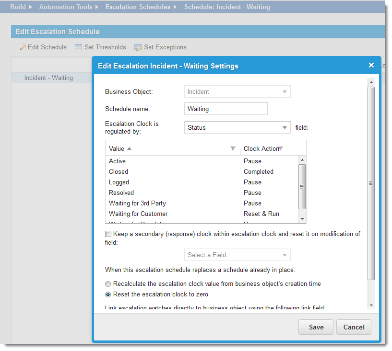Sort by Value column ascending arrow
The width and height of the screenshot is (392, 351).
click(x=129, y=148)
